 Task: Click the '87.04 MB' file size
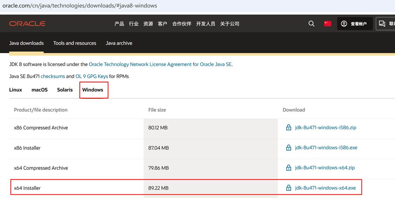[x=158, y=148]
